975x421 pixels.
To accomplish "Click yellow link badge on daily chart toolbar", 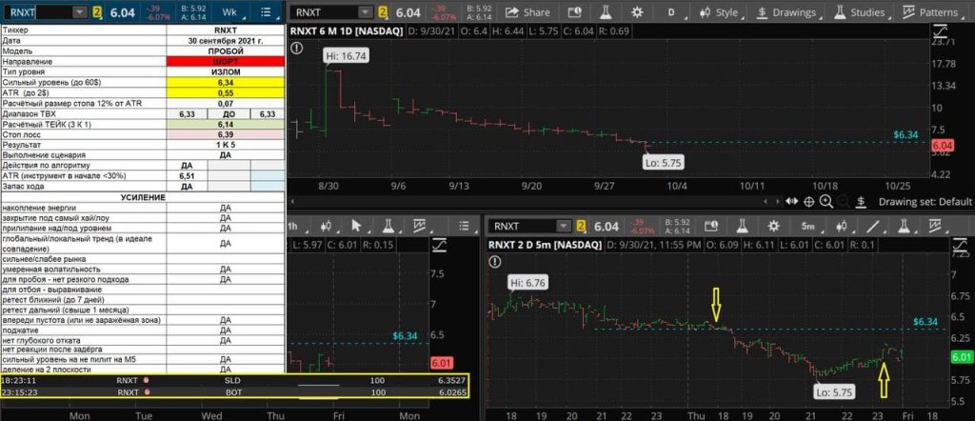I will (384, 11).
